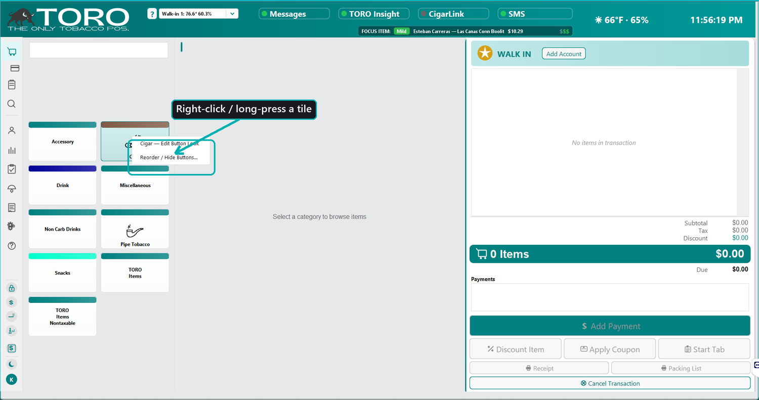The image size is (759, 400).
Task: Open the checklist clipboard sidebar icon
Action: tap(12, 169)
